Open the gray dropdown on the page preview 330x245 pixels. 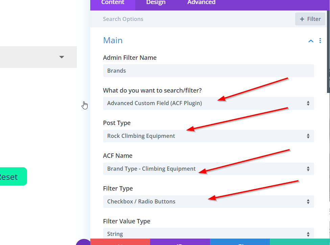point(38,57)
